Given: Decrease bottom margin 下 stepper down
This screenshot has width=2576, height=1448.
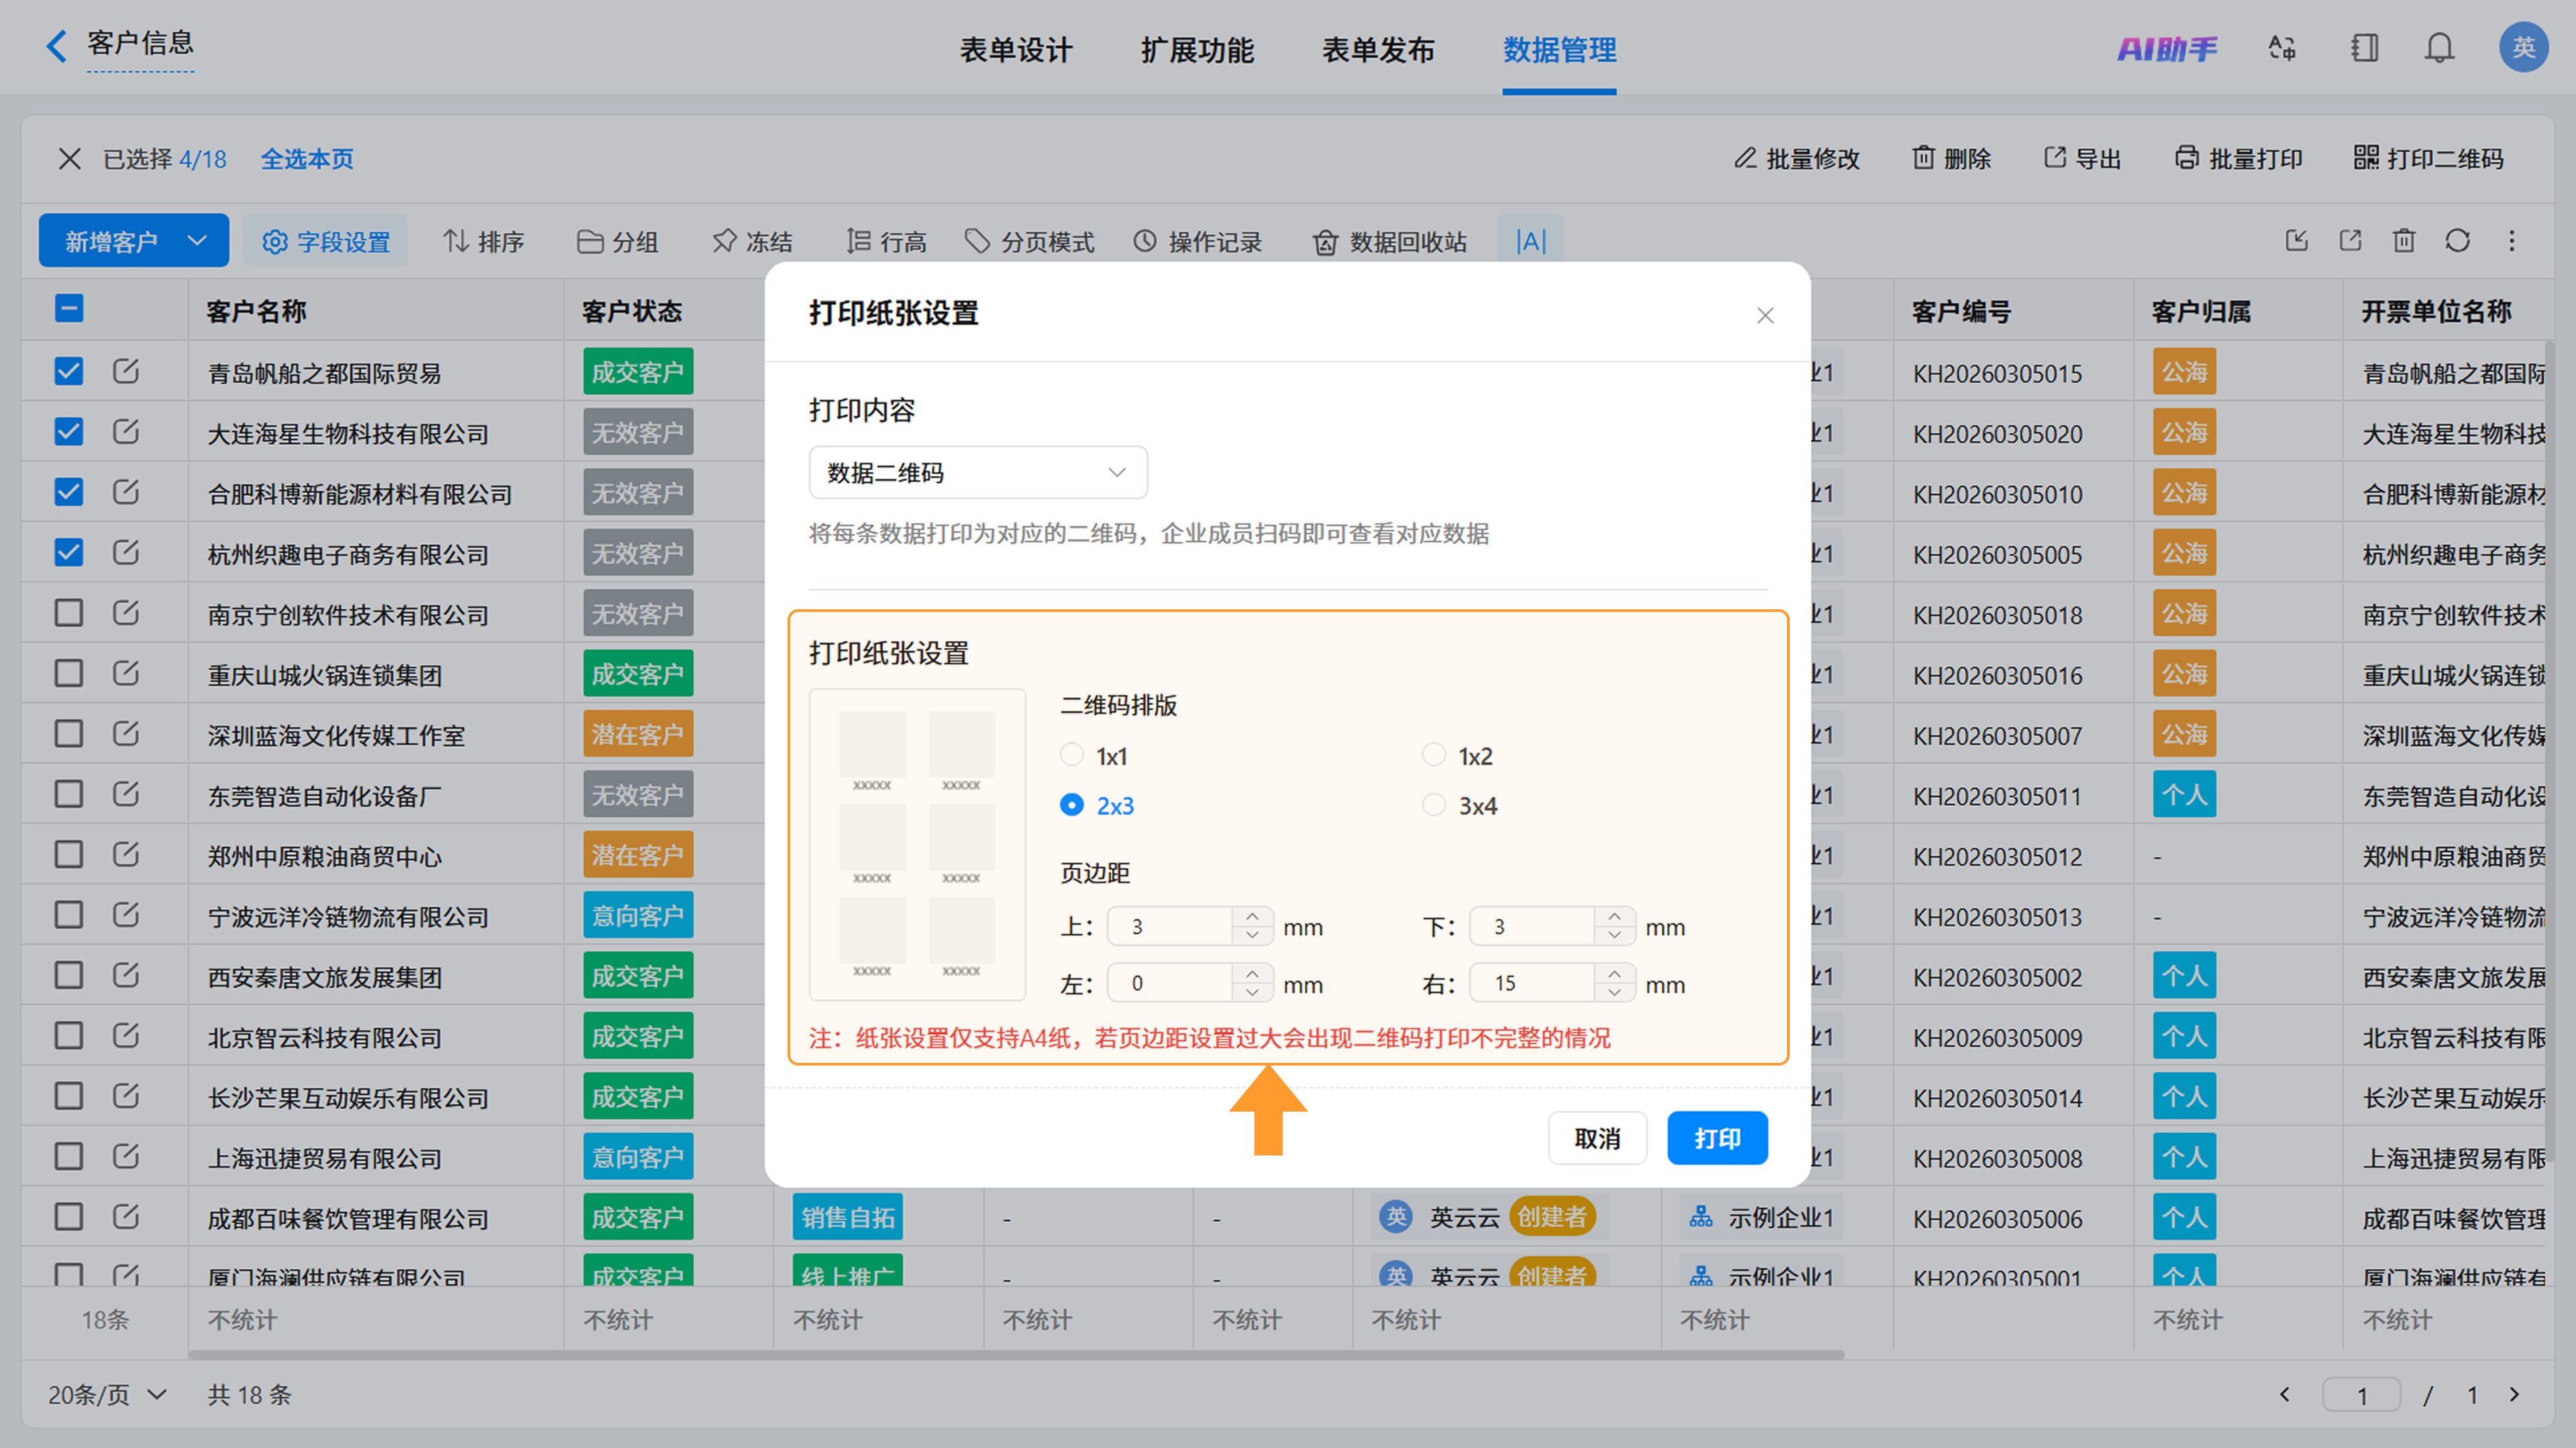Looking at the screenshot, I should click(1614, 936).
